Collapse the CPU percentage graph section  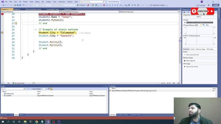pos(183,36)
